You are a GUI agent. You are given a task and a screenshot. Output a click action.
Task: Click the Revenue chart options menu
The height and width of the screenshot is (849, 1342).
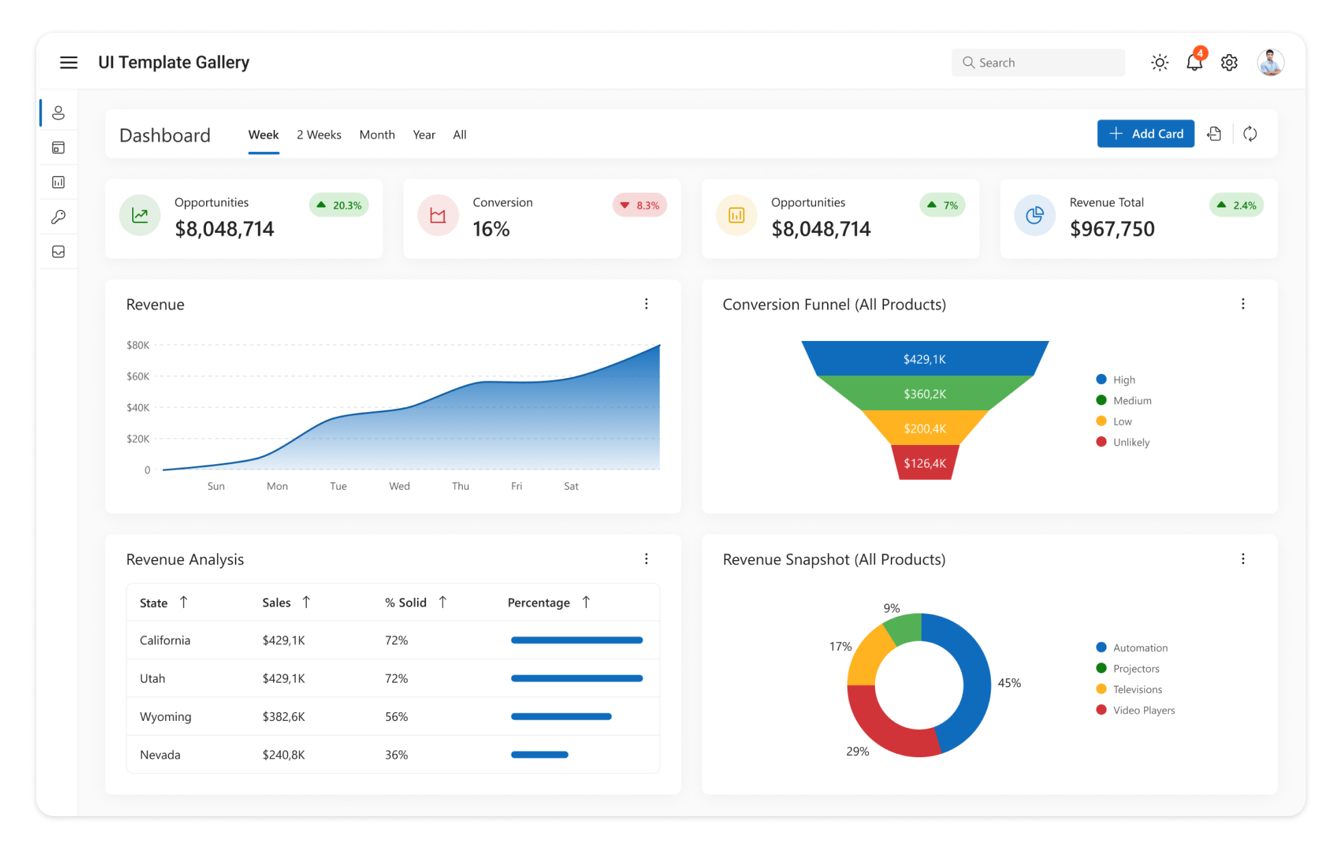pos(646,303)
